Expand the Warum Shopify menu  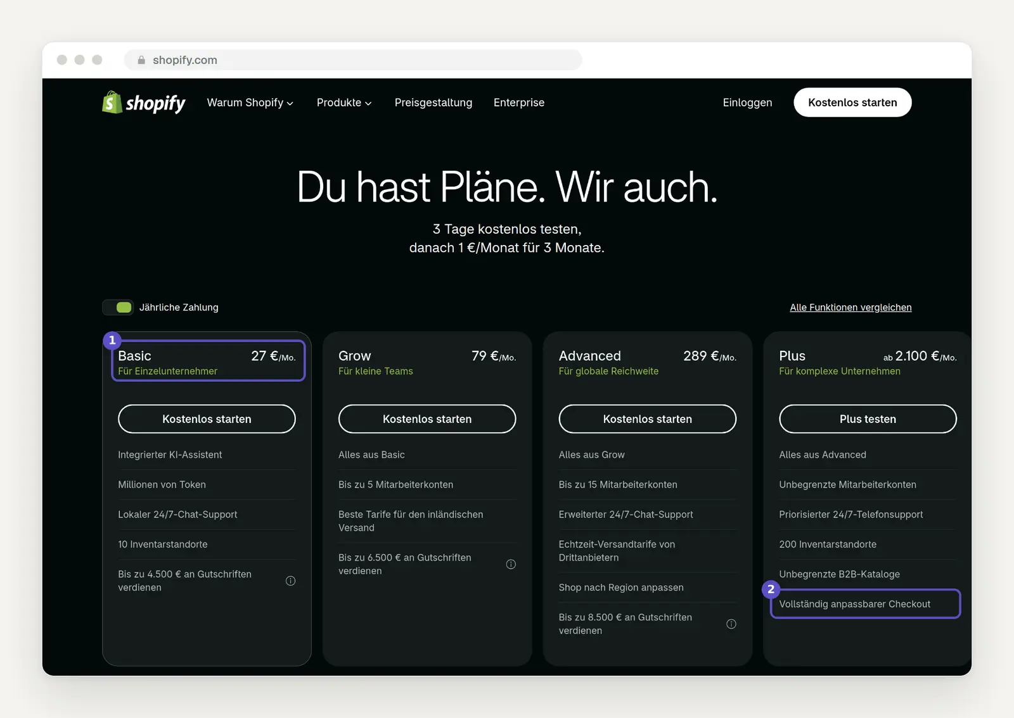coord(250,103)
